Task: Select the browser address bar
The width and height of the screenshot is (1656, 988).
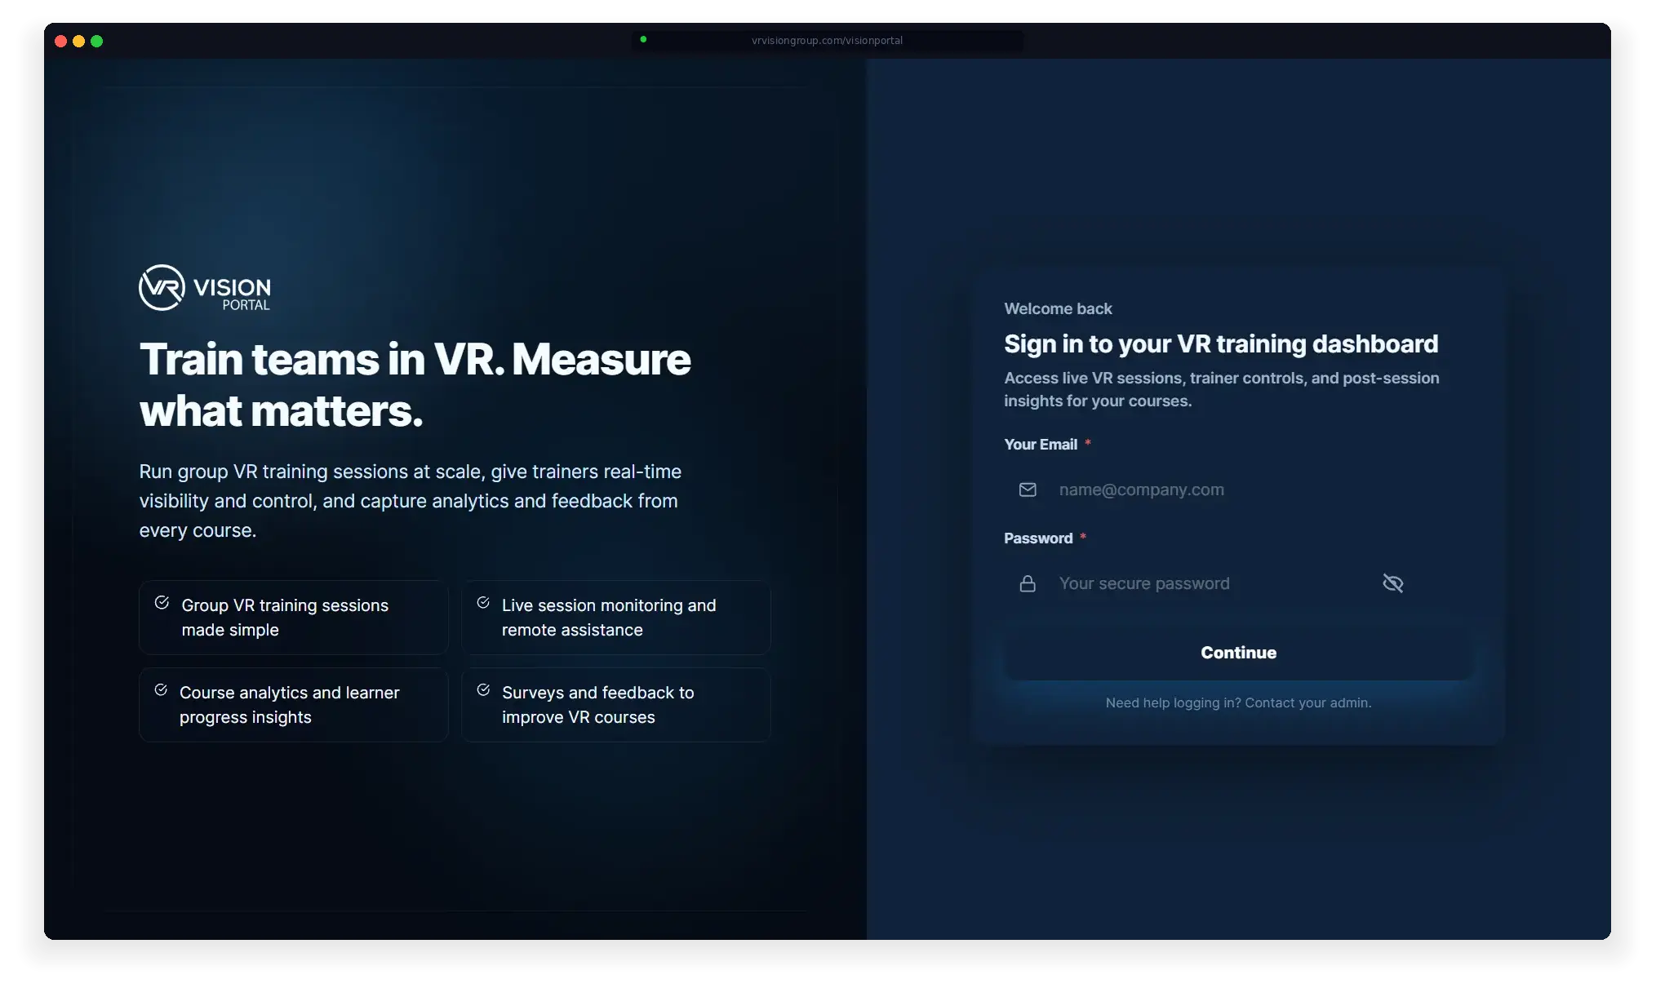Action: pyautogui.click(x=827, y=40)
